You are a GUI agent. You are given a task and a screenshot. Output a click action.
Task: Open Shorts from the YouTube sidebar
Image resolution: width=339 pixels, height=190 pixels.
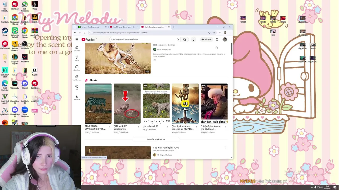(77, 58)
